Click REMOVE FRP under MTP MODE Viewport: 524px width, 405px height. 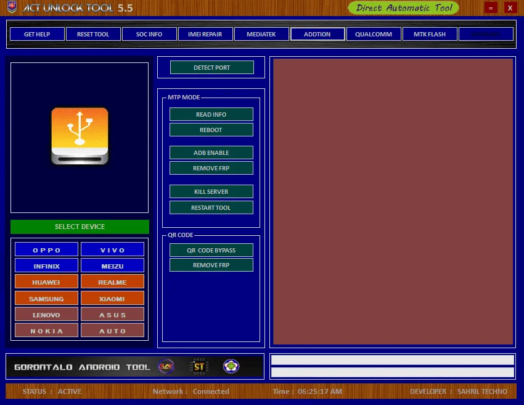click(211, 168)
